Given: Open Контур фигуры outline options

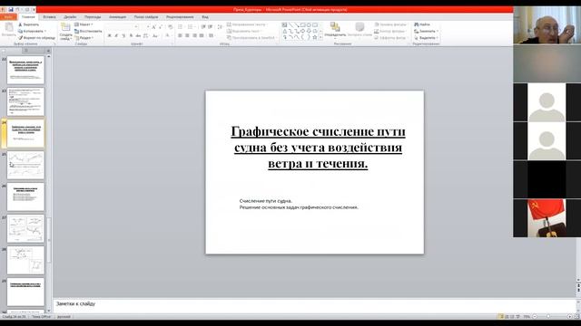Looking at the screenshot, I should coord(389,32).
